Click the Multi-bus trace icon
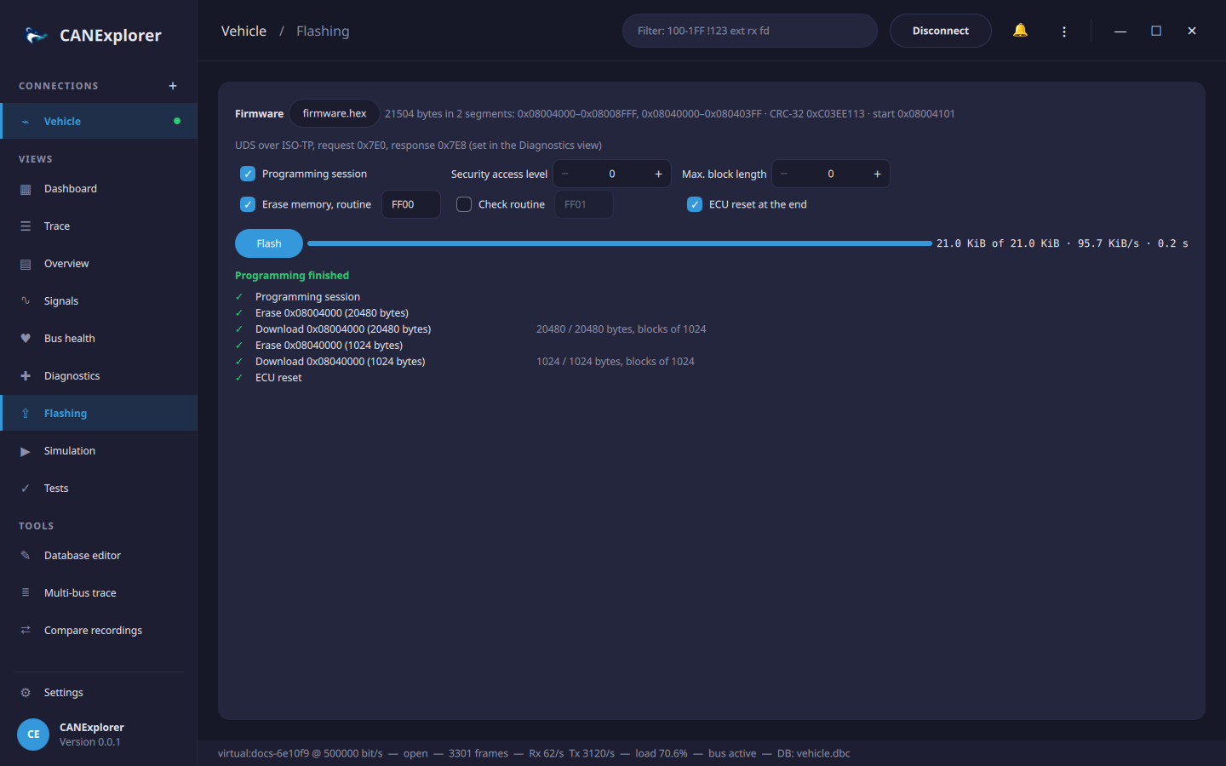The image size is (1226, 766). pos(26,593)
